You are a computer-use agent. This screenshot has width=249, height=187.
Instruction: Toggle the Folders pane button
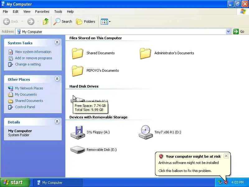[86, 22]
